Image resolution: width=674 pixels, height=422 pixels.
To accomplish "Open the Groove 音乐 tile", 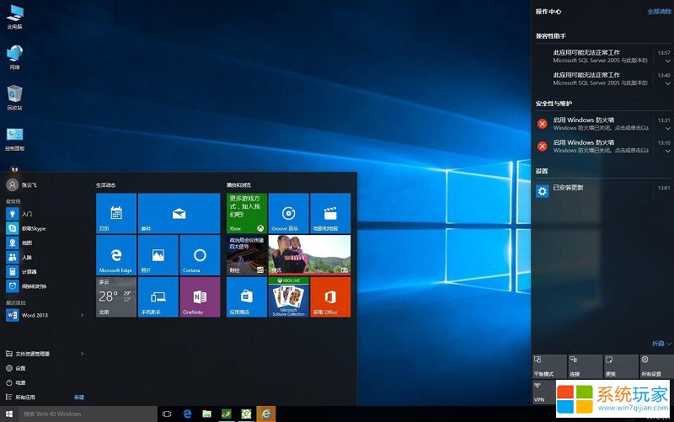I will pyautogui.click(x=288, y=213).
